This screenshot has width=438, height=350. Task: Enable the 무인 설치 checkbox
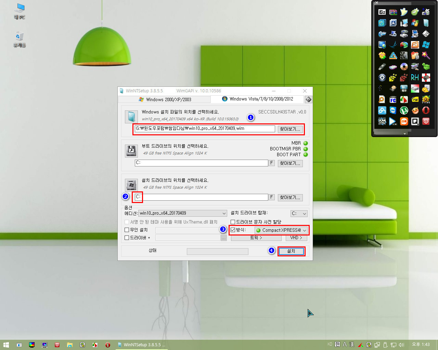tap(127, 230)
